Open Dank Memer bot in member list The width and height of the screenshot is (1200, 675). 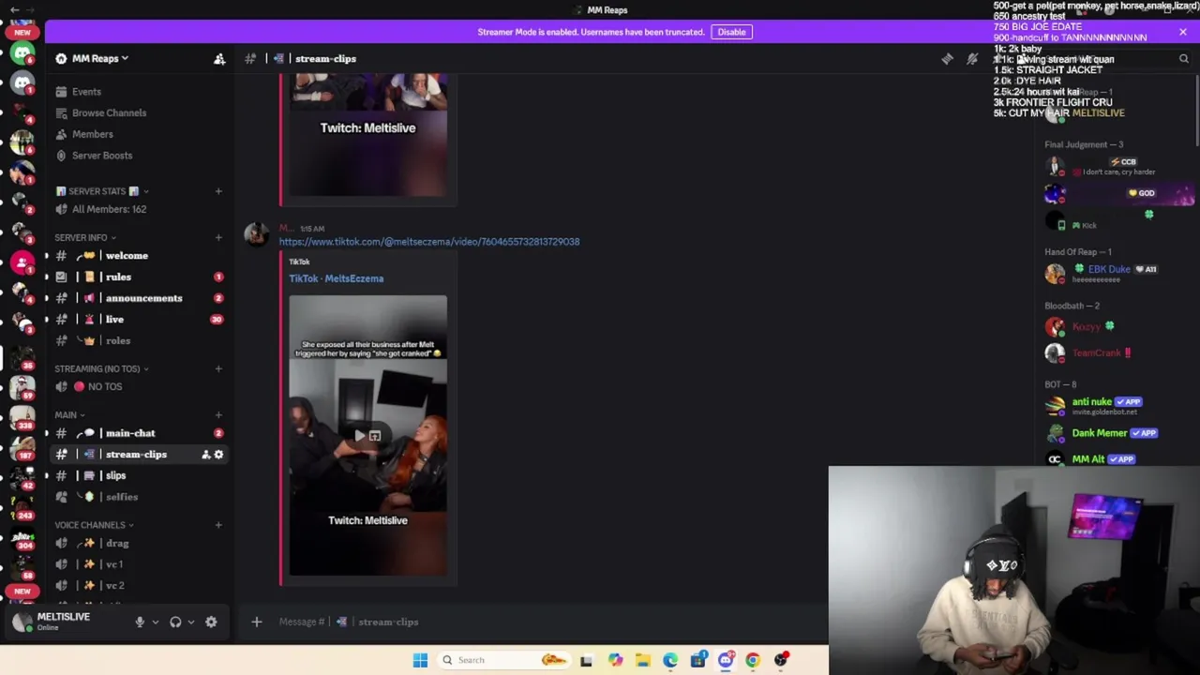tap(1116, 433)
